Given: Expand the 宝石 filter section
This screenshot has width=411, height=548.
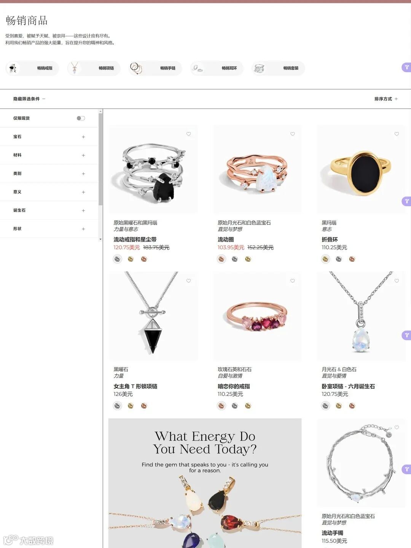Looking at the screenshot, I should 49,137.
